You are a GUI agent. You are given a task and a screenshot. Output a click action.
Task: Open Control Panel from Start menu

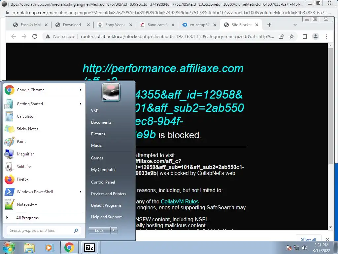tap(103, 182)
